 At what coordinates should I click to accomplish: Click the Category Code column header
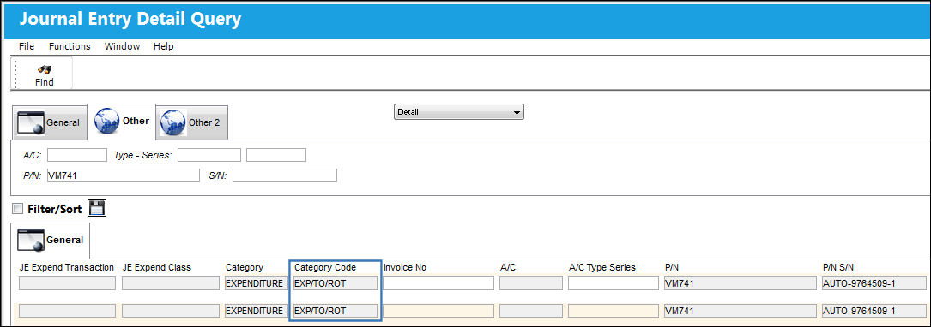coord(325,267)
